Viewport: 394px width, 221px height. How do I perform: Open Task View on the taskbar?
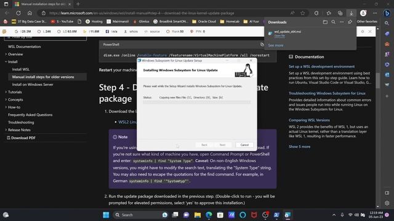(x=175, y=215)
